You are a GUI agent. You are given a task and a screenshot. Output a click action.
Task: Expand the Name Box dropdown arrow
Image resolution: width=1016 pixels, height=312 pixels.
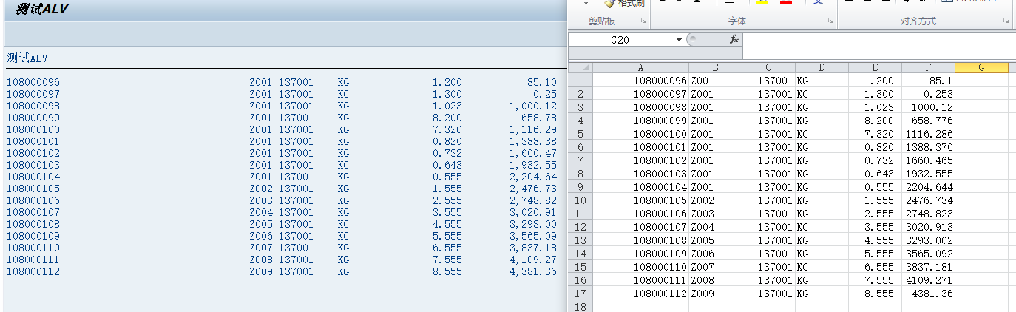point(680,40)
